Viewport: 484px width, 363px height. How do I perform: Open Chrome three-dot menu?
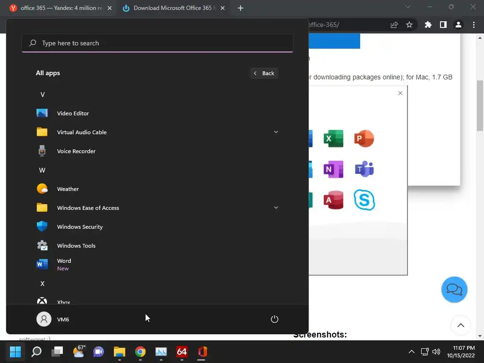pyautogui.click(x=474, y=25)
